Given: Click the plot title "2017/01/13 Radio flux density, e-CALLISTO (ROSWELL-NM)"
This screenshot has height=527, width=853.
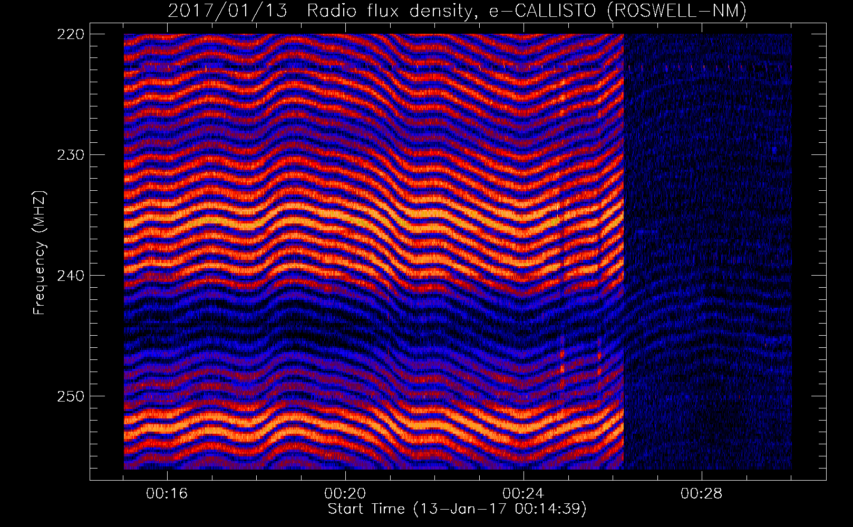Looking at the screenshot, I should (457, 10).
